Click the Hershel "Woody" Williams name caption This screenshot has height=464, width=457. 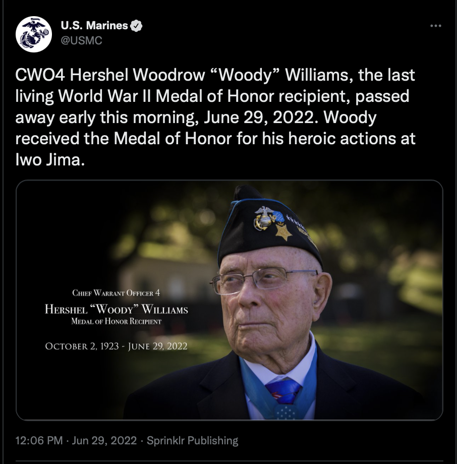tap(117, 309)
